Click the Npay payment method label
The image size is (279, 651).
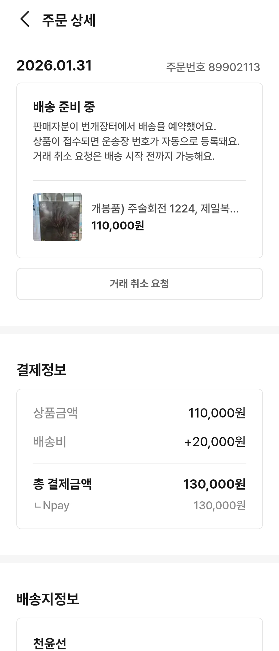click(56, 505)
